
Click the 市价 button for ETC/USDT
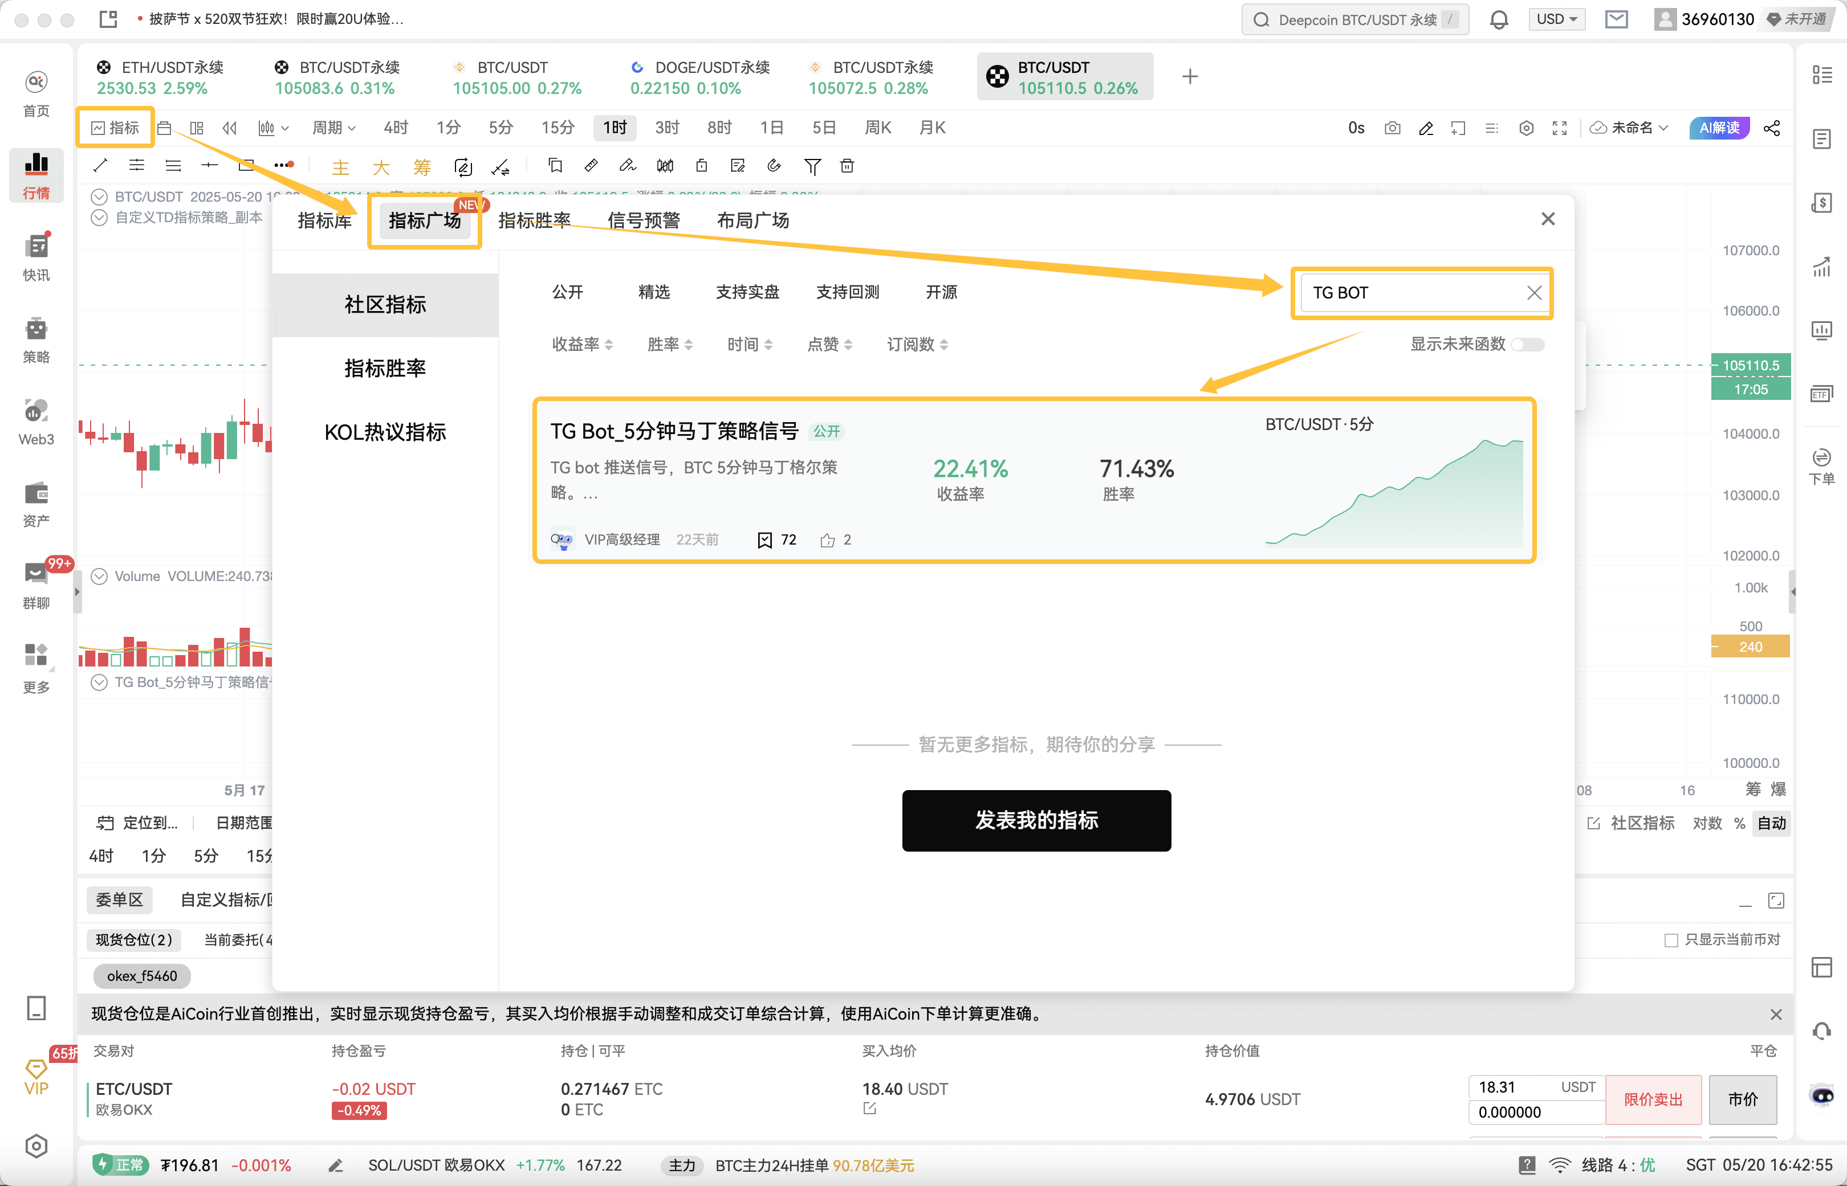(x=1743, y=1100)
